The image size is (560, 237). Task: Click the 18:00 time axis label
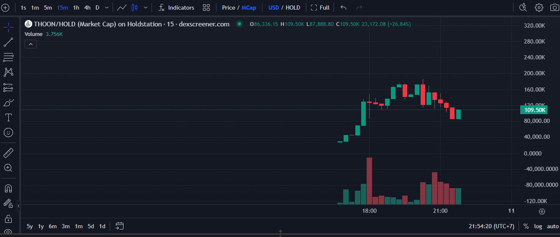(x=369, y=211)
